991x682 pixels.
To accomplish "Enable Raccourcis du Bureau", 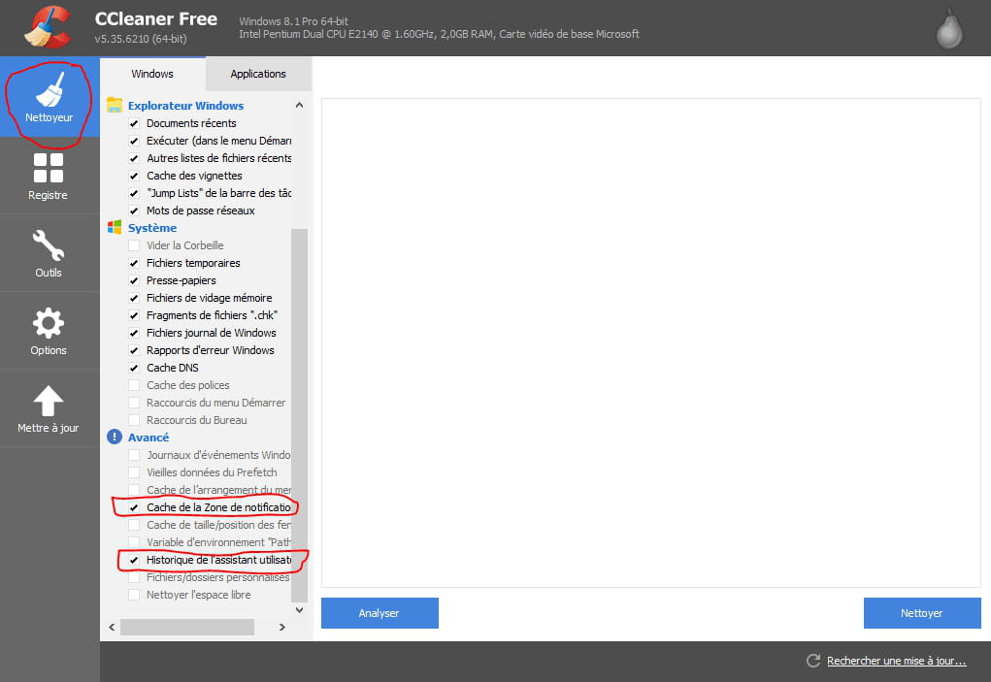I will (x=134, y=421).
